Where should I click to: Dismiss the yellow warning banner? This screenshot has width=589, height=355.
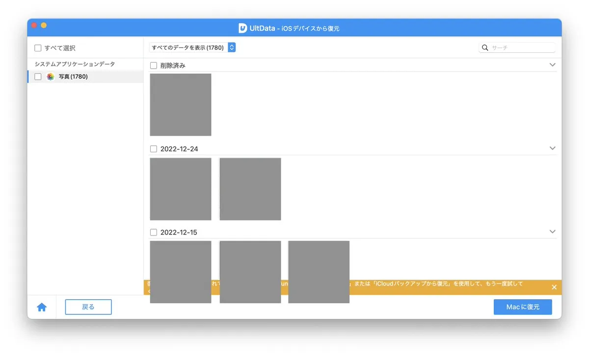pyautogui.click(x=554, y=287)
